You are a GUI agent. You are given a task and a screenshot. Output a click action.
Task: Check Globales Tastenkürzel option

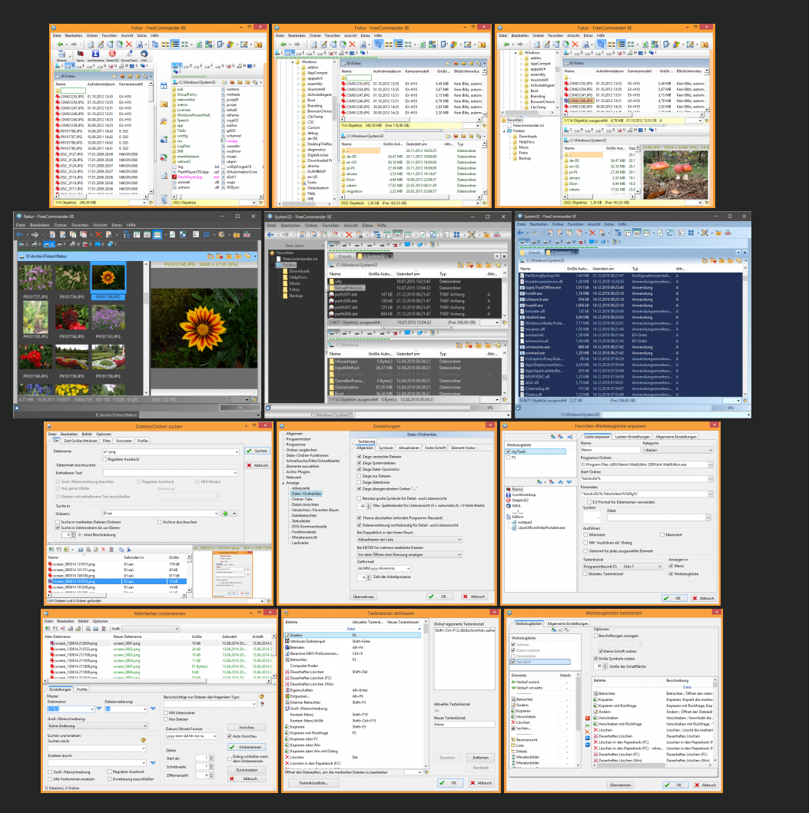click(585, 574)
